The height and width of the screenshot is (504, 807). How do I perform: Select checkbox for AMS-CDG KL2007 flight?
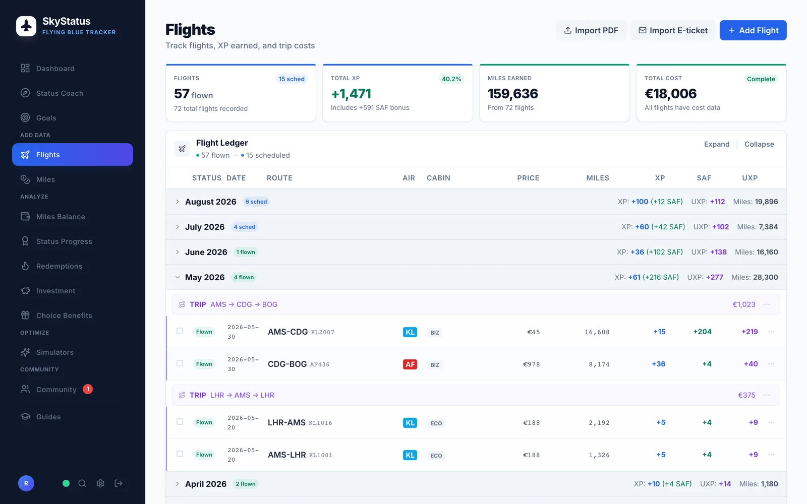click(x=180, y=331)
